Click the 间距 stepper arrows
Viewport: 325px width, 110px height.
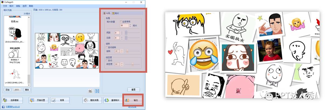click(x=122, y=33)
